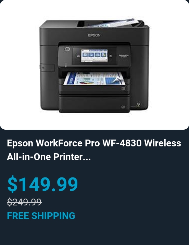Open the Epson WorkForce Pro WF-4830 title link
The image size is (189, 245).
tap(94, 150)
